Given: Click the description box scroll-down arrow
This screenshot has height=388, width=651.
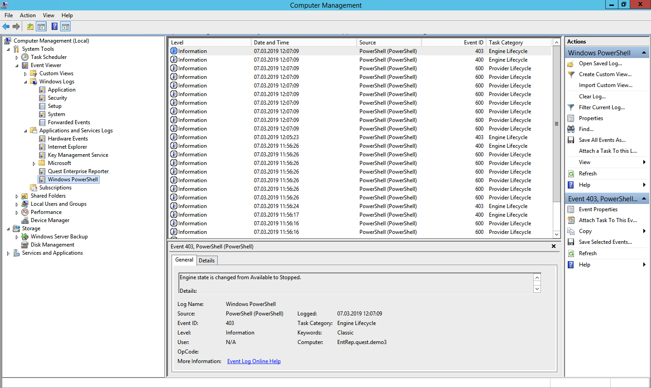Looking at the screenshot, I should coord(537,289).
